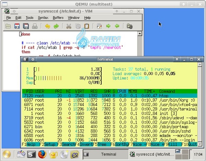Launch Firefox from the bottom panel

[x=42, y=154]
